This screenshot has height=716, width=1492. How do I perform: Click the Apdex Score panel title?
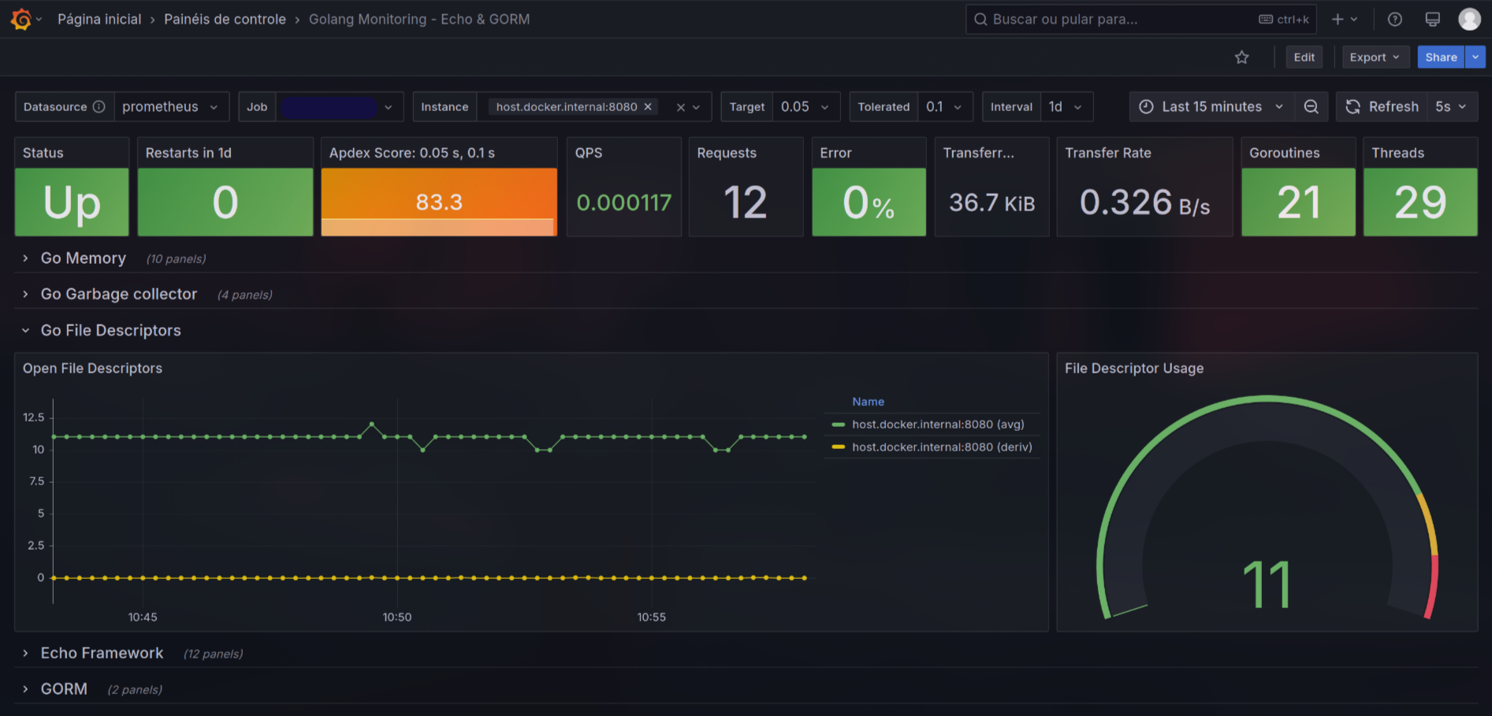coord(412,153)
